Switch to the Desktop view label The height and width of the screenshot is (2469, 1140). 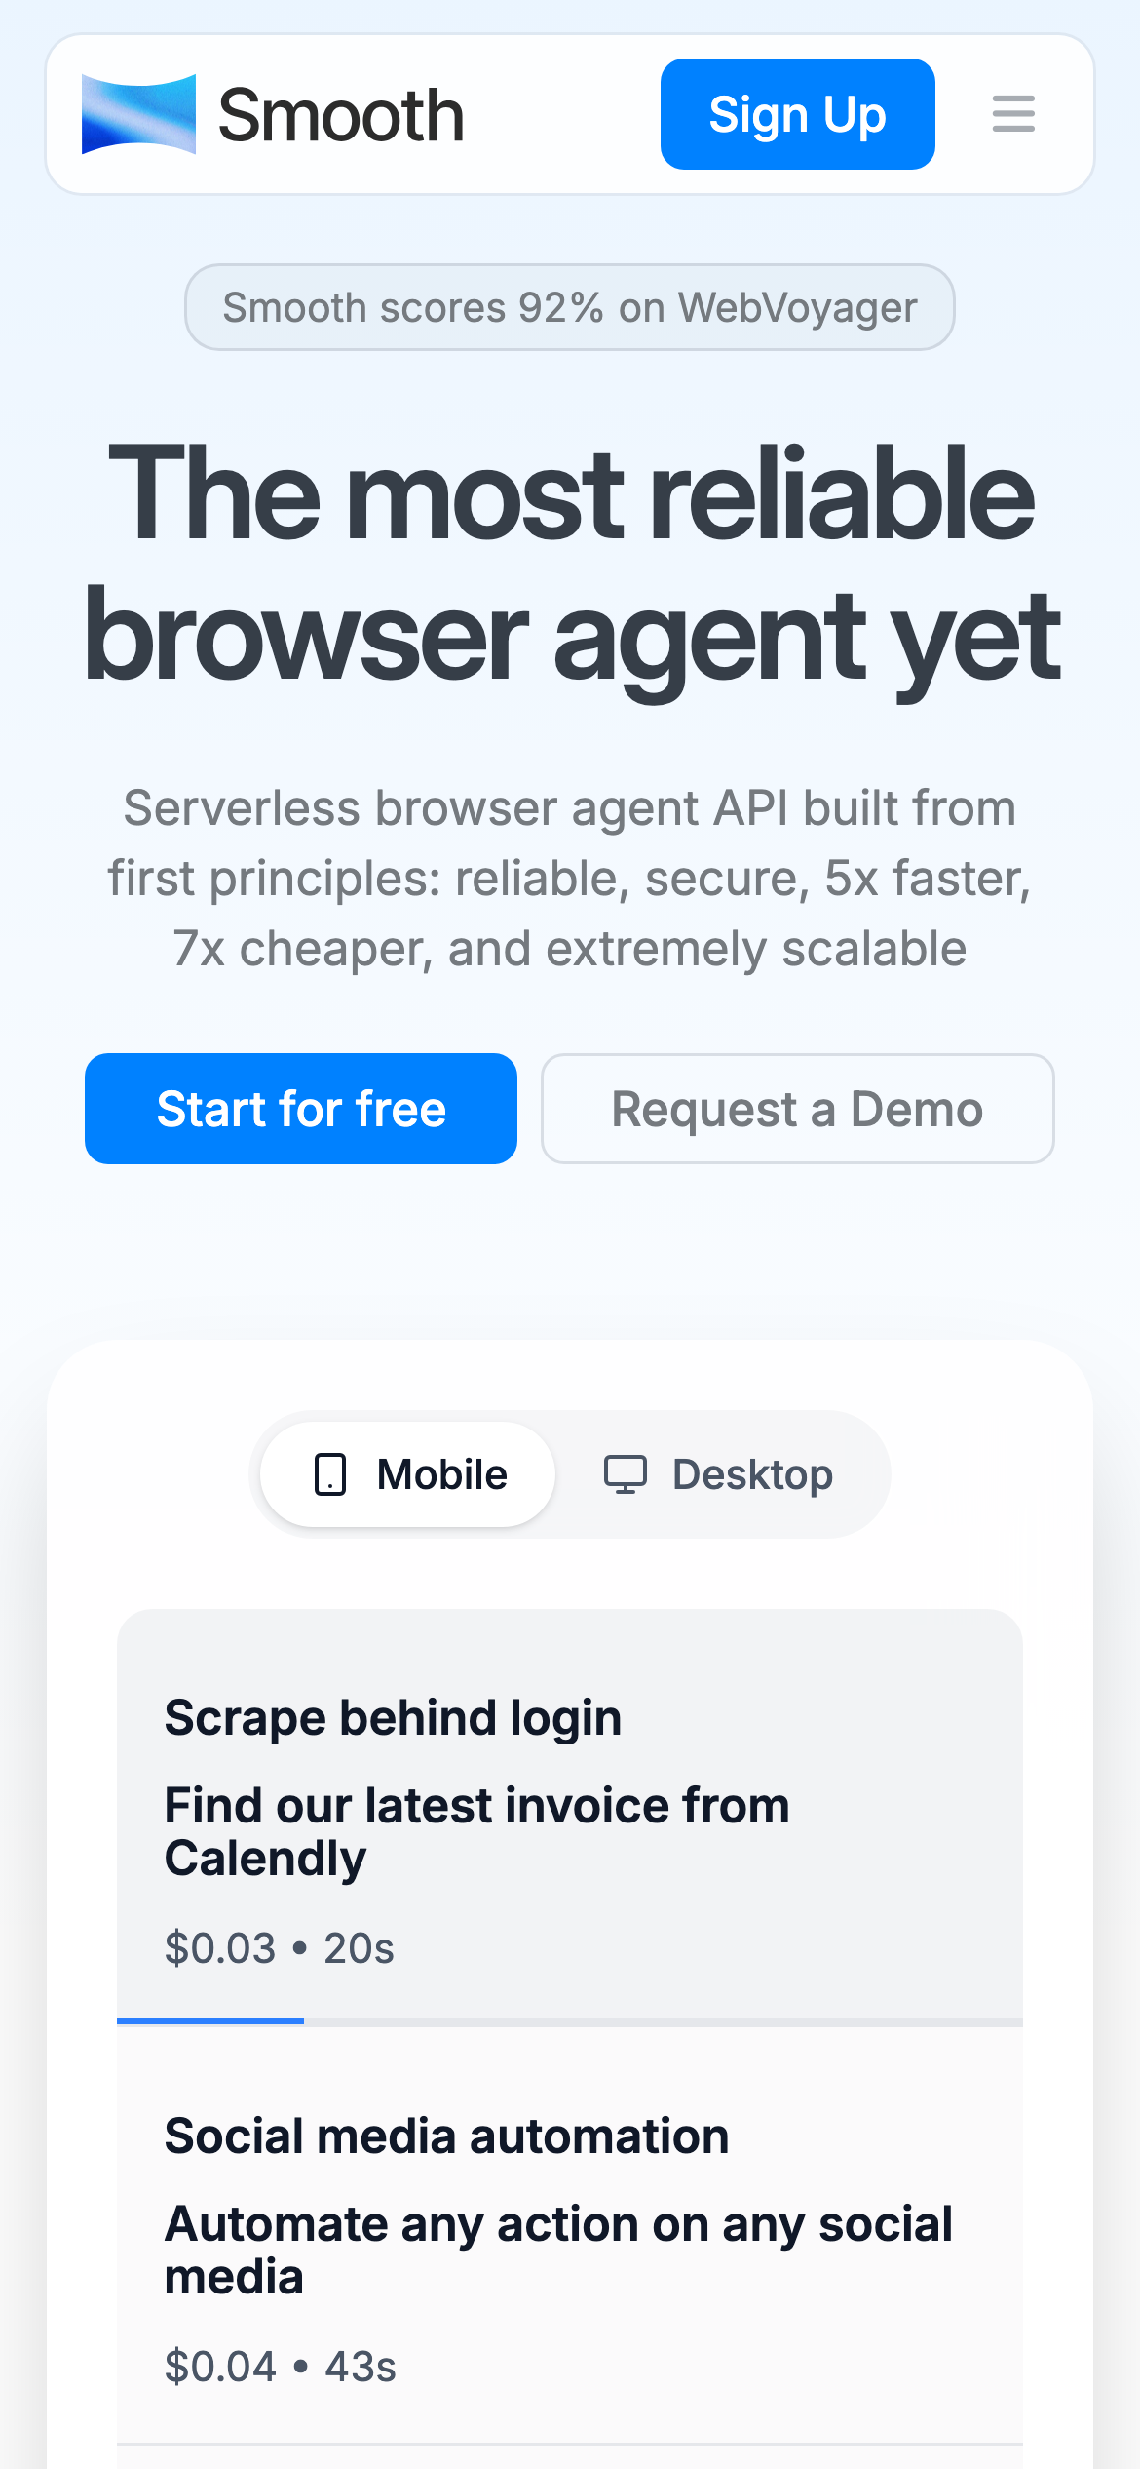point(752,1474)
